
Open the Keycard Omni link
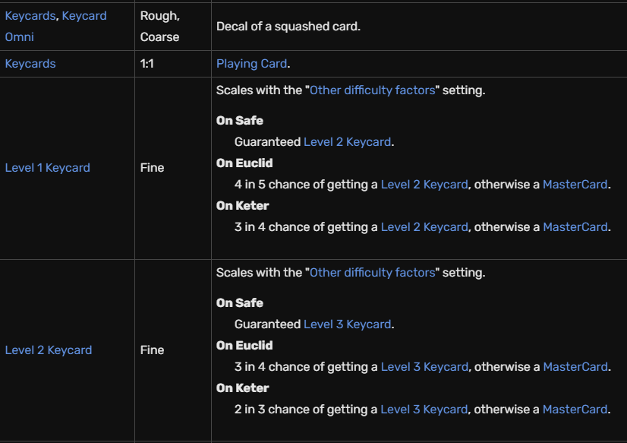(x=55, y=27)
